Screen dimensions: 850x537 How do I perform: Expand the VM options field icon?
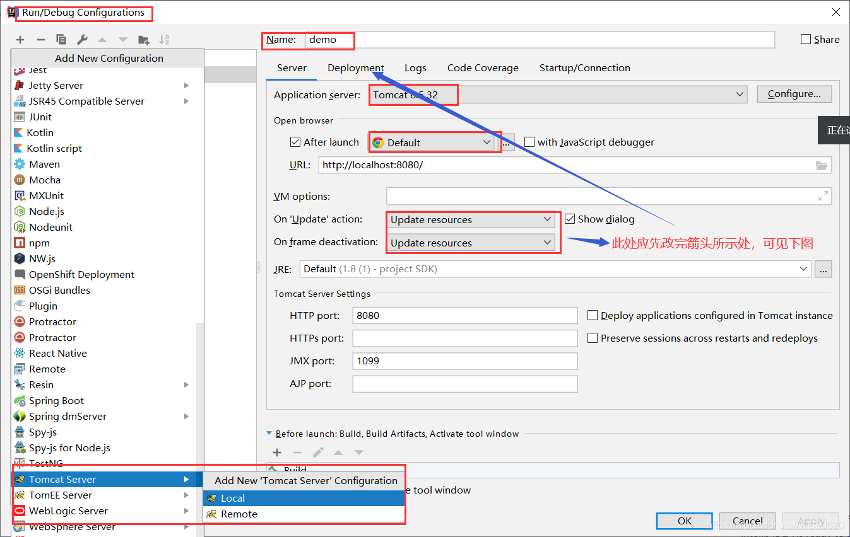tap(823, 196)
